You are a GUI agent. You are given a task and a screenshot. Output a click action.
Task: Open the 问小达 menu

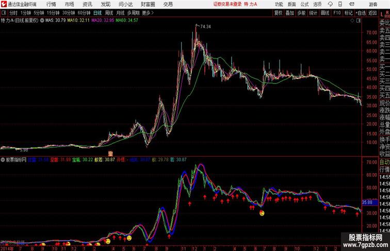coord(125,5)
